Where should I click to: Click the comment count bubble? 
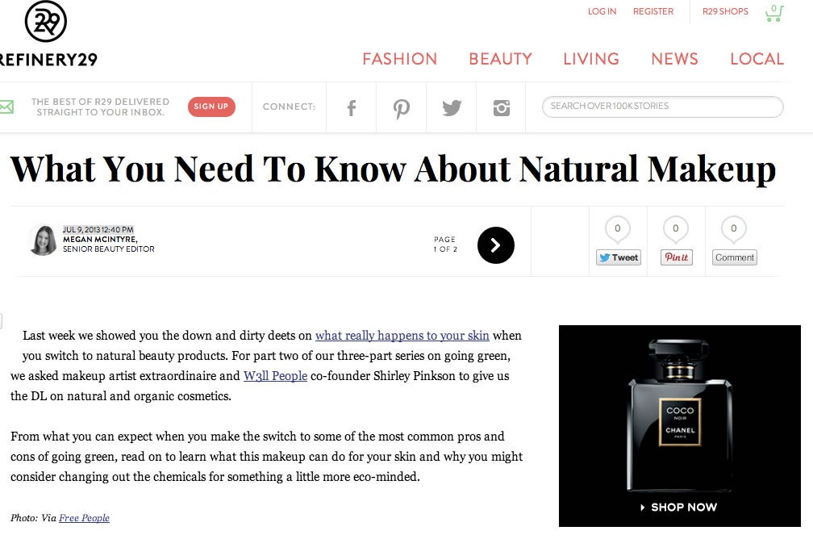pyautogui.click(x=734, y=230)
